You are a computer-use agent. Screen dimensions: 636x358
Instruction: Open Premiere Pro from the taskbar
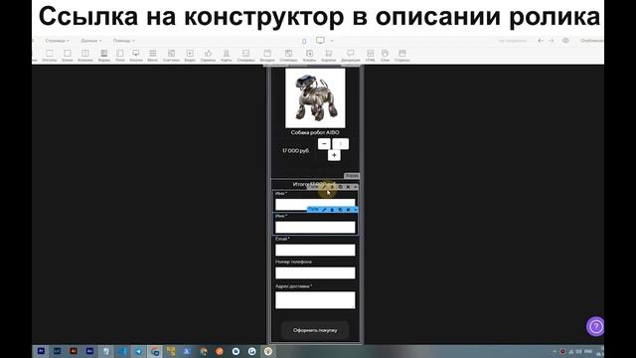(41, 351)
